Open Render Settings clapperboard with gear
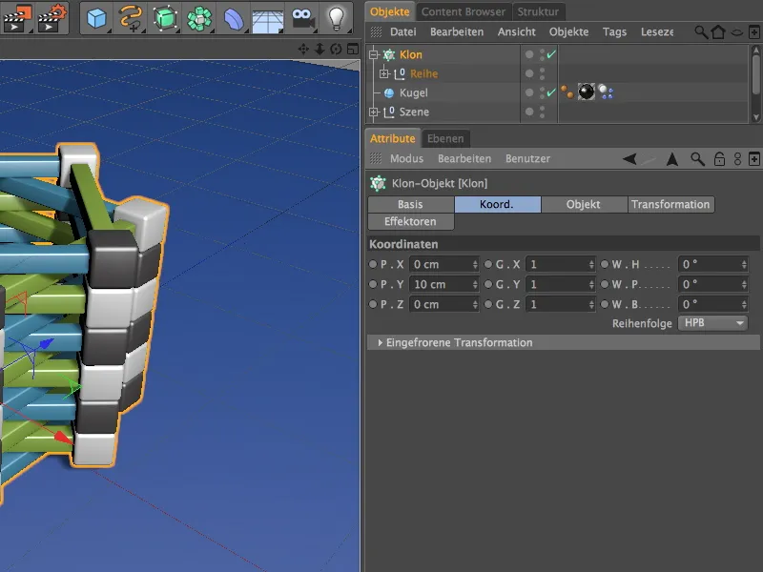 point(52,18)
